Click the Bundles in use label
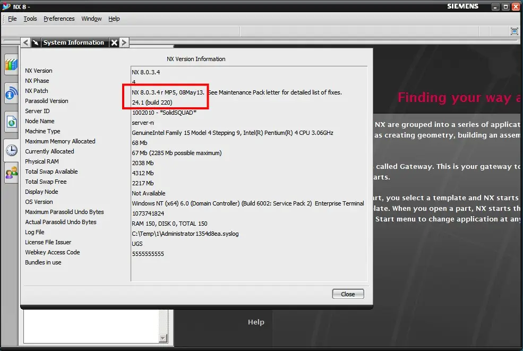The image size is (523, 351). (x=43, y=262)
